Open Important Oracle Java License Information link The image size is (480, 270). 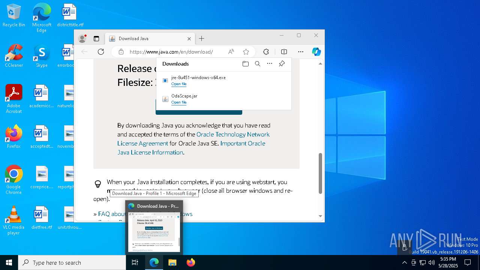coord(191,148)
